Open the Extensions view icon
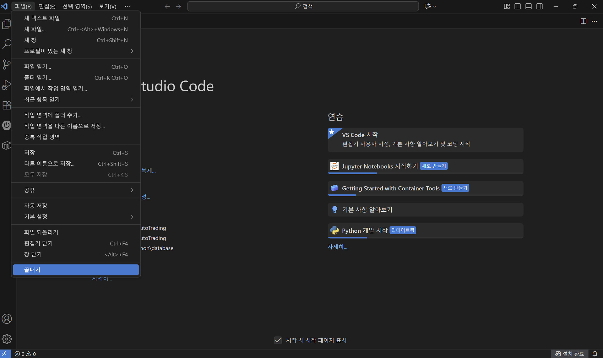The width and height of the screenshot is (603, 358). pyautogui.click(x=6, y=105)
